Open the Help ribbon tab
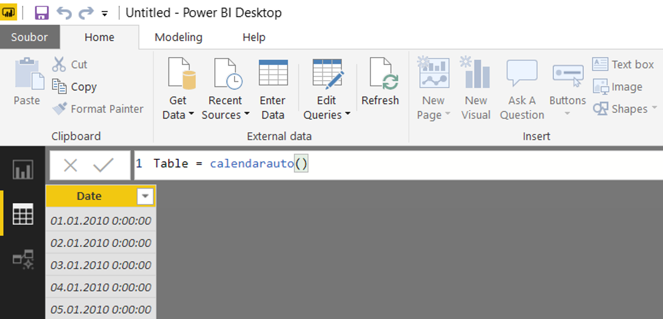Image resolution: width=663 pixels, height=319 pixels. click(254, 37)
